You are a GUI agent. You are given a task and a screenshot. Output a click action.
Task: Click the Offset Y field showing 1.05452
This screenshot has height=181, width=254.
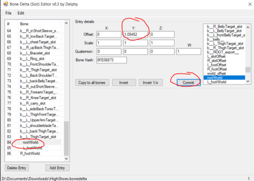[x=135, y=34]
